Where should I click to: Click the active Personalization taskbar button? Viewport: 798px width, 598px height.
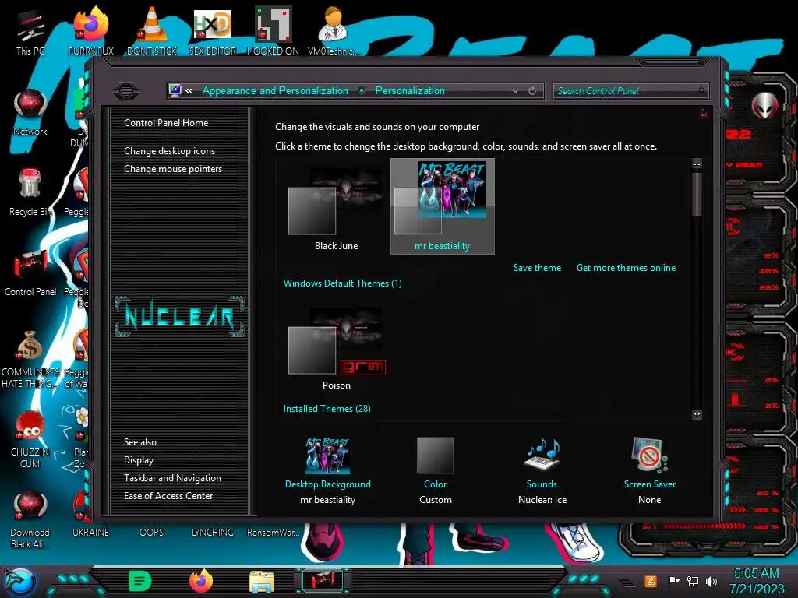323,581
